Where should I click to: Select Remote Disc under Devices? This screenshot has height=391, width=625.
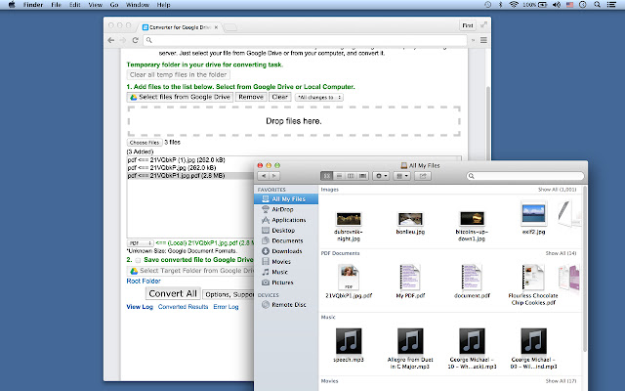click(x=286, y=304)
